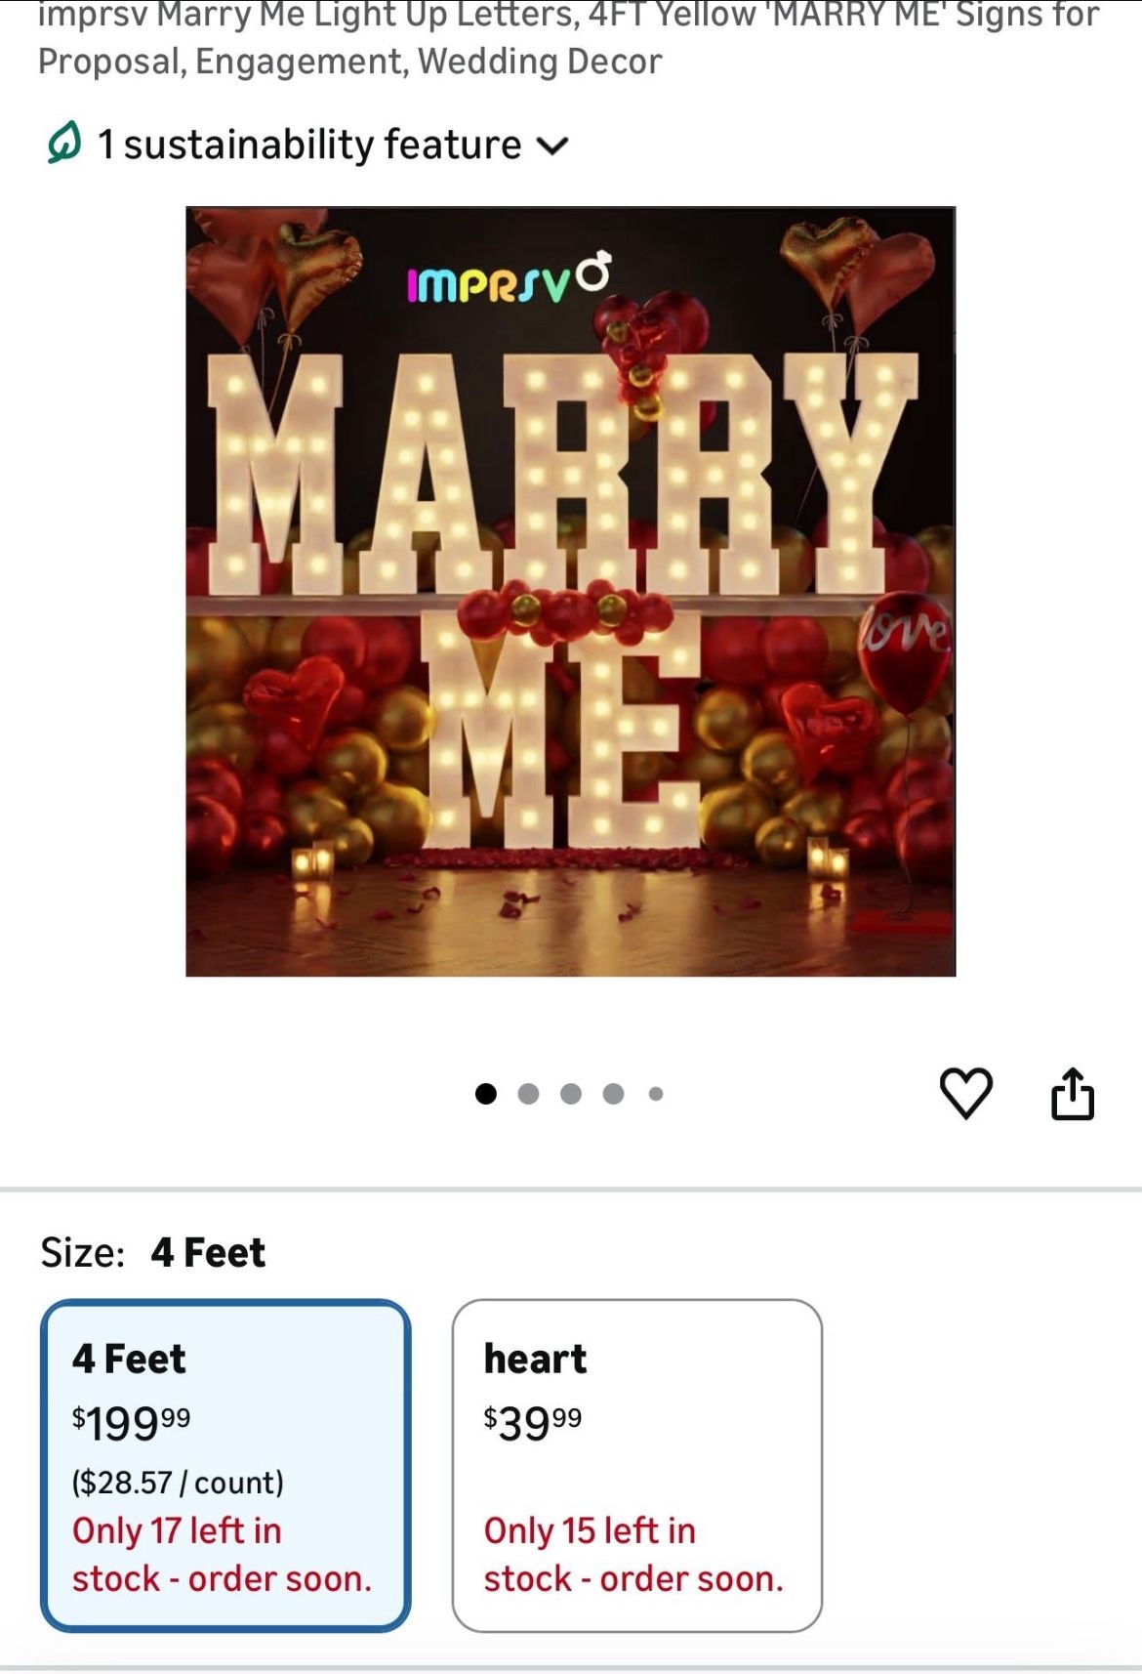Image resolution: width=1142 pixels, height=1674 pixels.
Task: Tap the share icon
Action: (x=1073, y=1093)
